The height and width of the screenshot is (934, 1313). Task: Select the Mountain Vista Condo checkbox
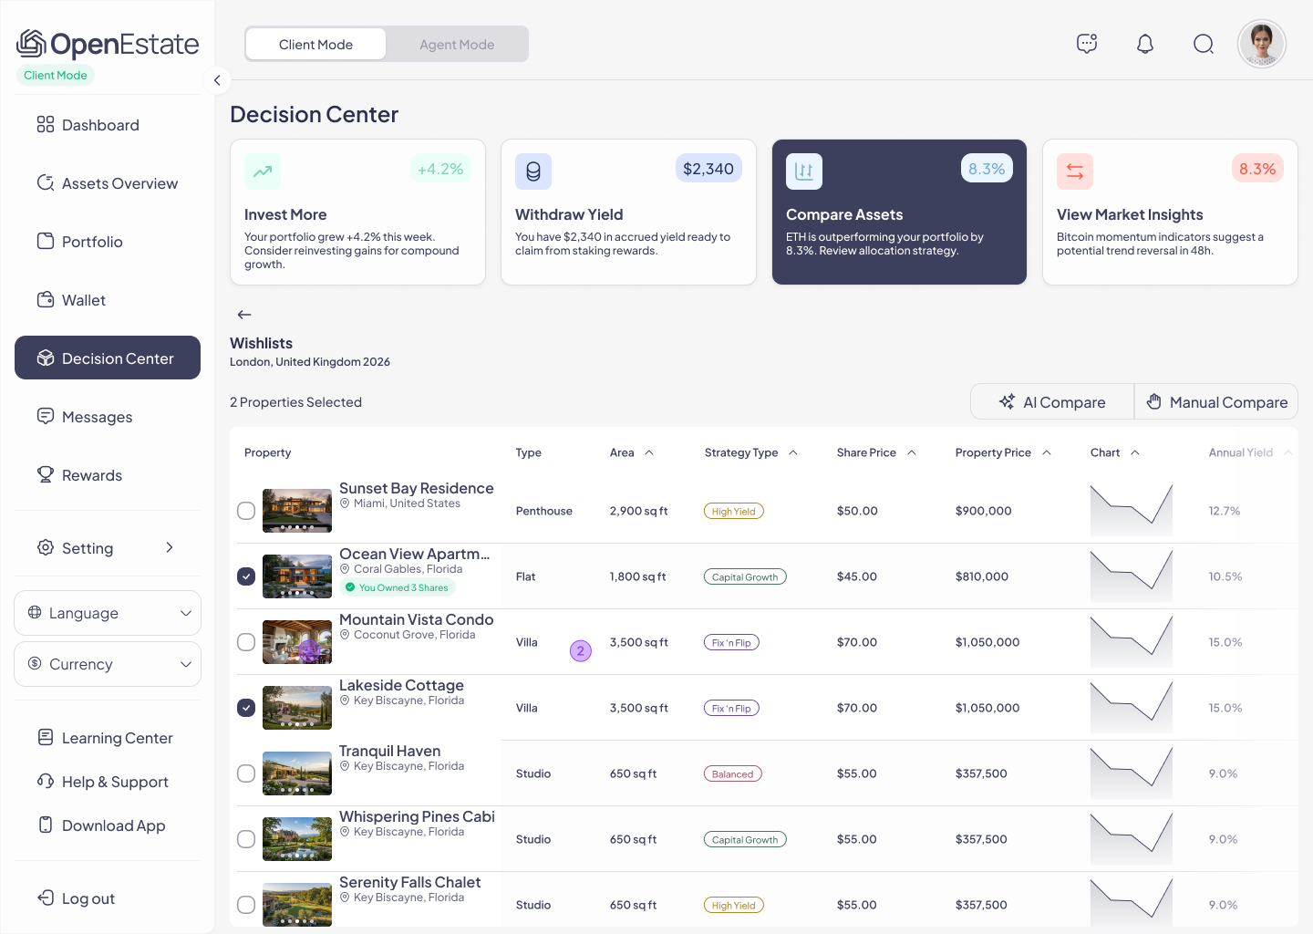246,642
